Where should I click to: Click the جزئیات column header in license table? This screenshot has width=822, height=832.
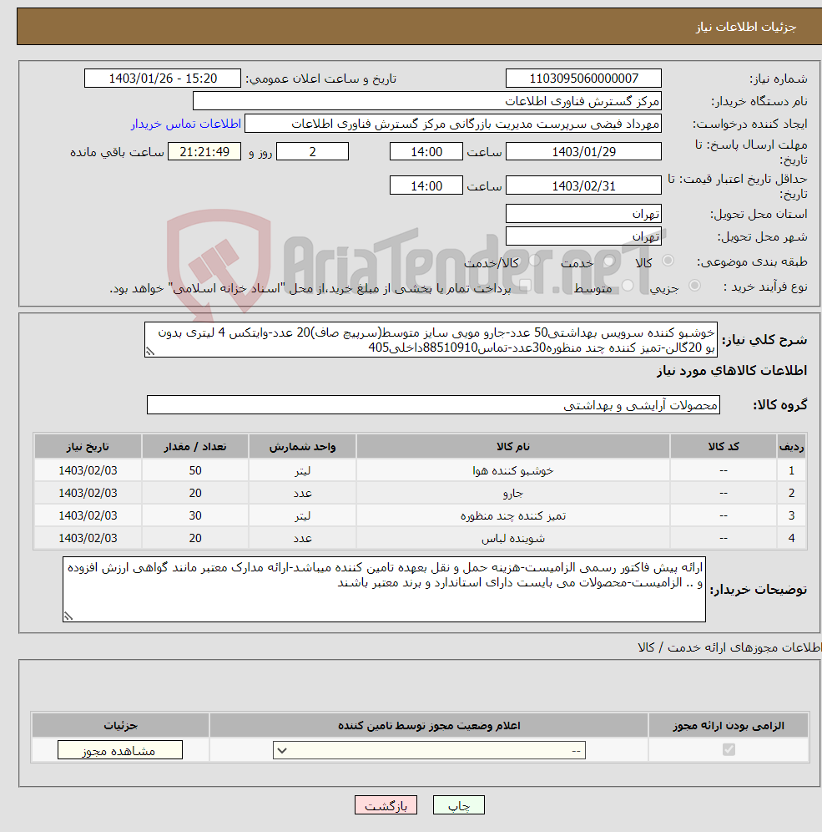point(120,725)
